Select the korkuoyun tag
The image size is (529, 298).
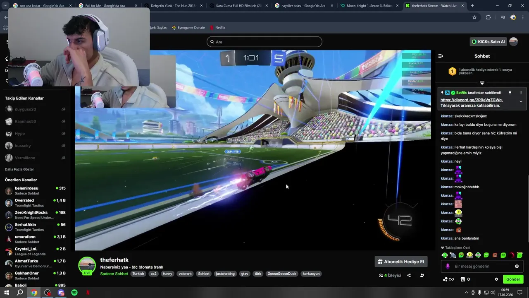311,274
